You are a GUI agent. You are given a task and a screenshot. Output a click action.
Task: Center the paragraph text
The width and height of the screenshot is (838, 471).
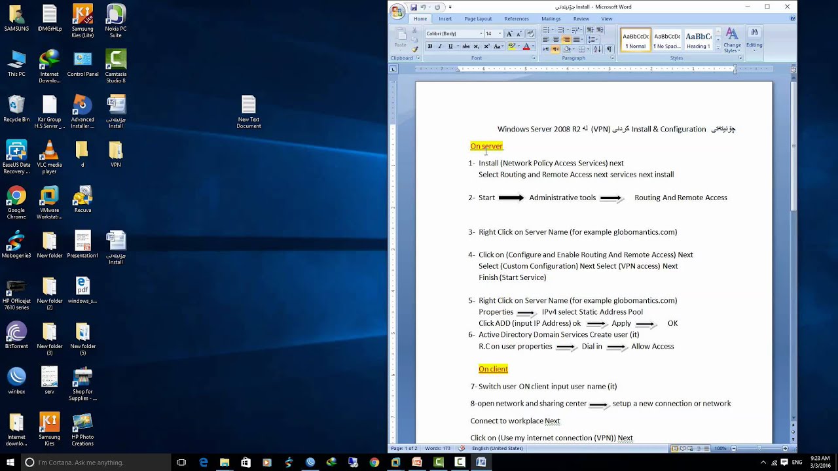pos(556,39)
